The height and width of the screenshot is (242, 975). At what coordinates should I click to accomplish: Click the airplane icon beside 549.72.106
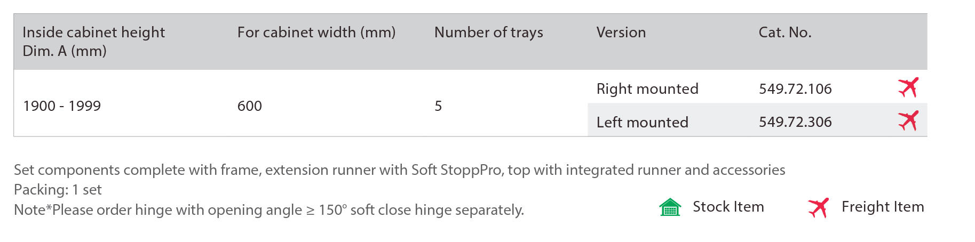pyautogui.click(x=908, y=87)
